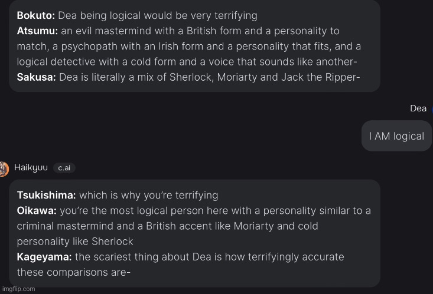Click the line mentioning Jack the Ripper

click(x=188, y=77)
